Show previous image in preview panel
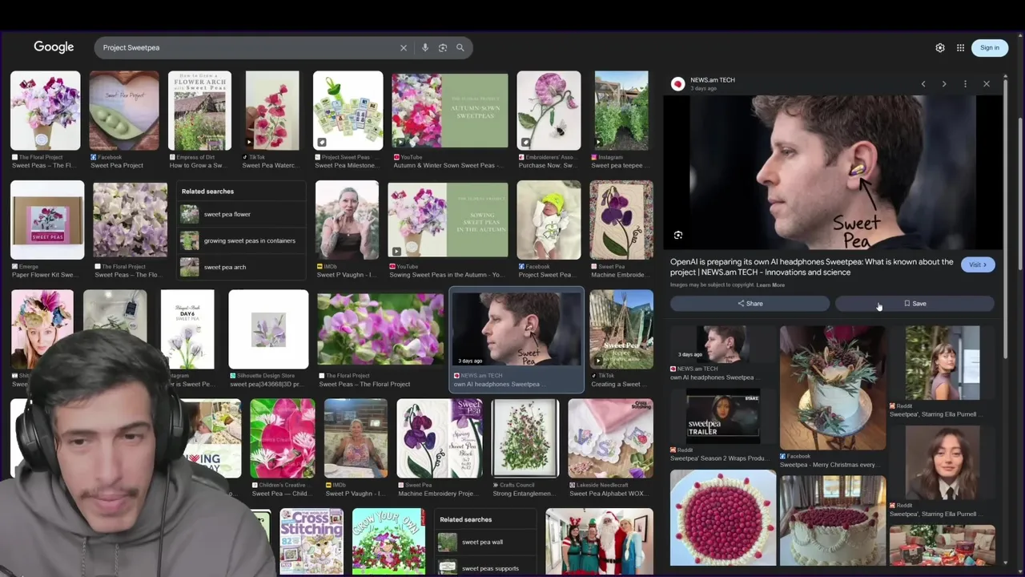The image size is (1025, 577). [923, 84]
